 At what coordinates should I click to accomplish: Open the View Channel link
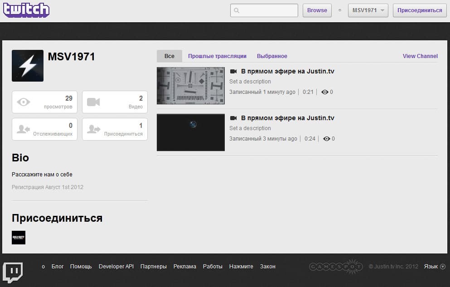click(420, 56)
